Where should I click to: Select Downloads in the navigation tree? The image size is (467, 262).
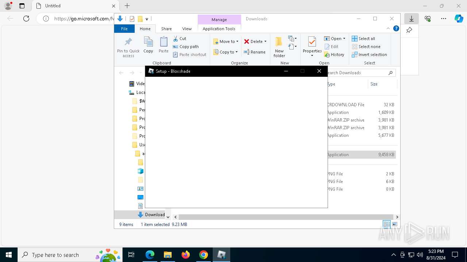point(151,215)
